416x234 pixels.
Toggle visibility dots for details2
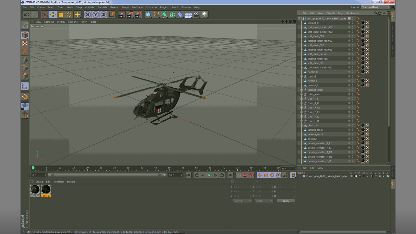352,139
